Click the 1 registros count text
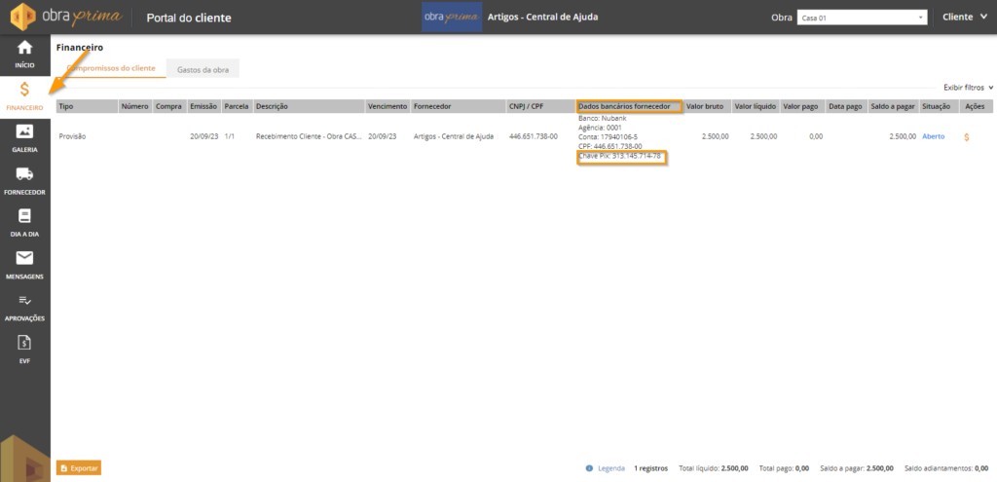 point(651,468)
